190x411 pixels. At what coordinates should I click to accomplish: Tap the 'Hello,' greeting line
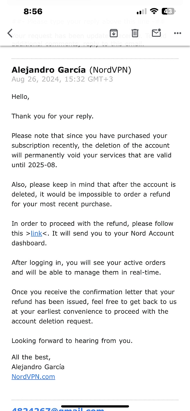[21, 97]
